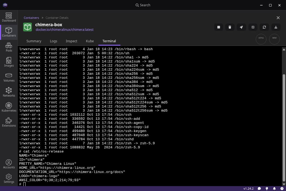Click the "# cat /etc/os-release" command line
The height and width of the screenshot is (191, 286).
point(41,151)
